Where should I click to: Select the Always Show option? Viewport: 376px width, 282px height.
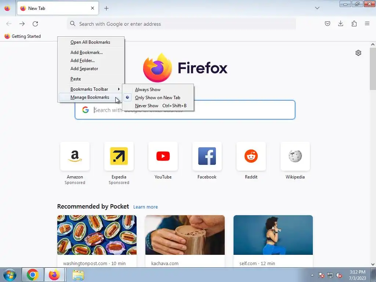pos(158,90)
